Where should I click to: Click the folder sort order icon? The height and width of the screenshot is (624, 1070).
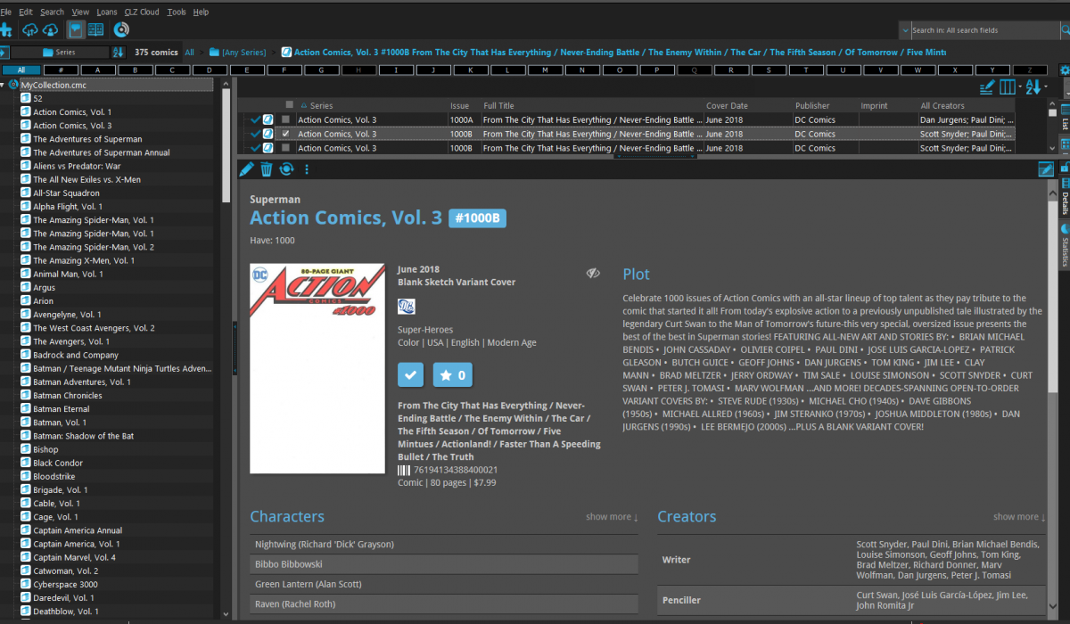[x=118, y=53]
